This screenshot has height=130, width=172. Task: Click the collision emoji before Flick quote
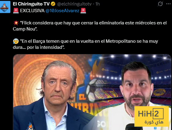[x=16, y=23]
